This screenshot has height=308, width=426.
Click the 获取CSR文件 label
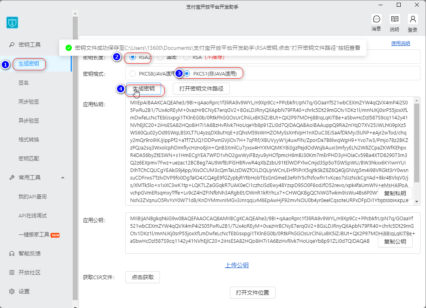coord(99,278)
